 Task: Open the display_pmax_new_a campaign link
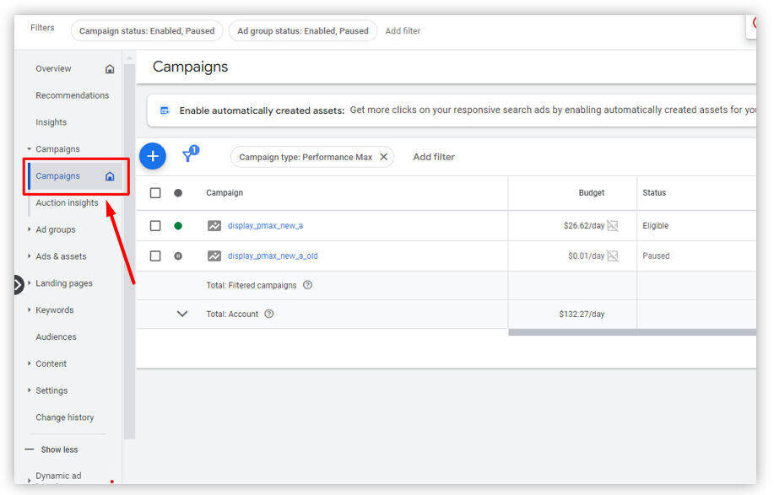tap(265, 226)
